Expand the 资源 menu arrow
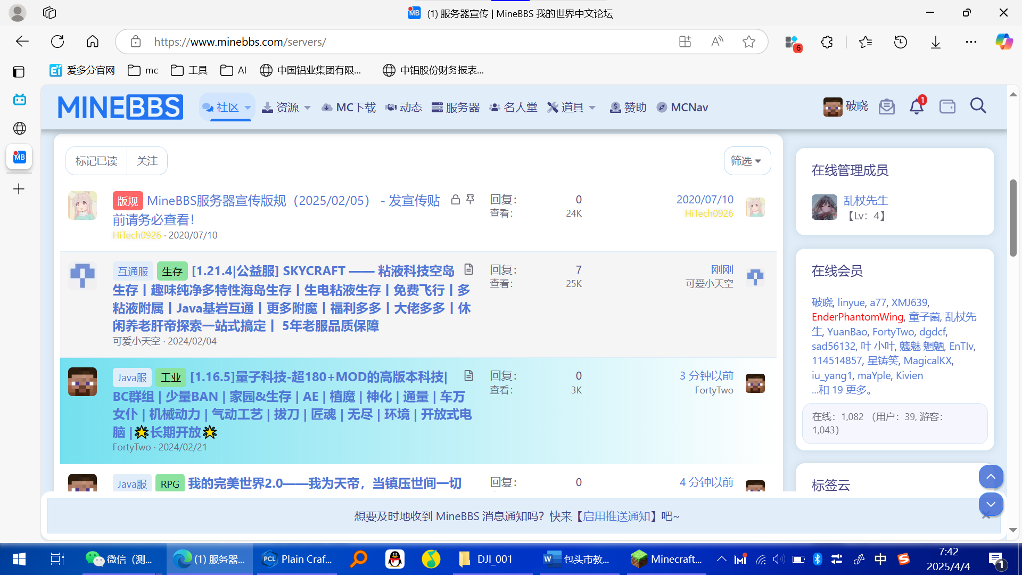The width and height of the screenshot is (1022, 575). click(x=307, y=108)
